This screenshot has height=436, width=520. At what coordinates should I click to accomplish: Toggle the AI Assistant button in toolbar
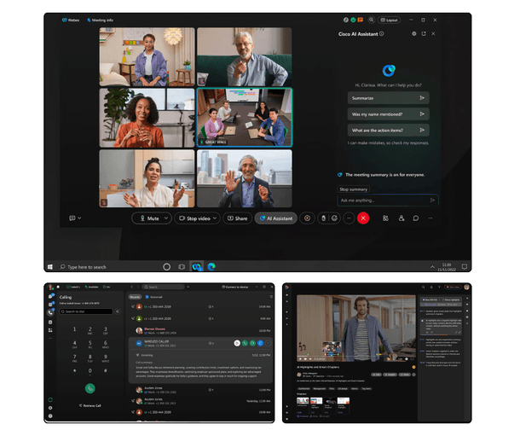coord(275,218)
